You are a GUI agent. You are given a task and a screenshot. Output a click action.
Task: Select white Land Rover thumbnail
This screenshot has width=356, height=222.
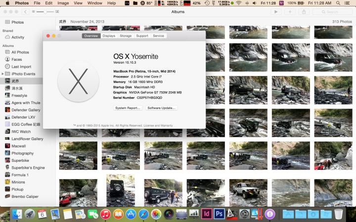pos(248,193)
